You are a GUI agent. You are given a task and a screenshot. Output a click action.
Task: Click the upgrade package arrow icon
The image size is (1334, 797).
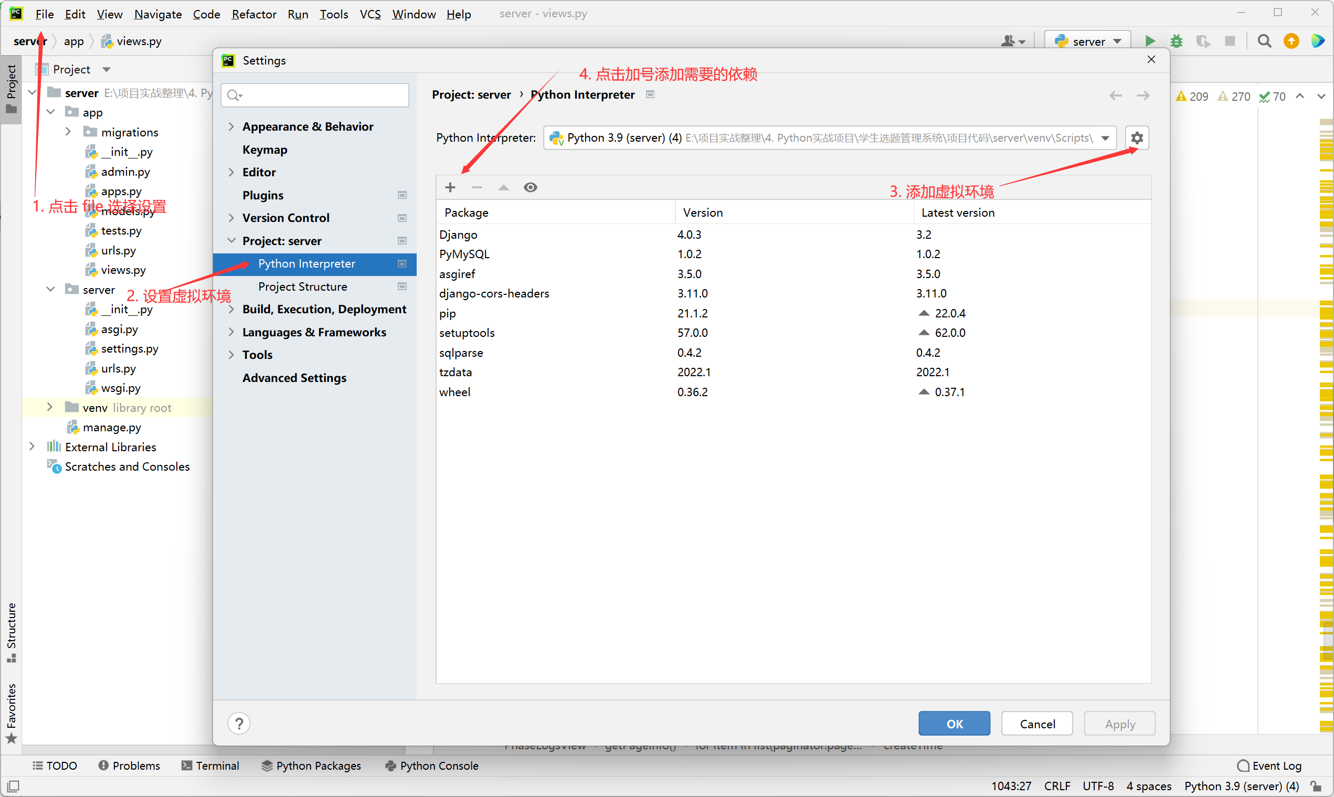503,187
